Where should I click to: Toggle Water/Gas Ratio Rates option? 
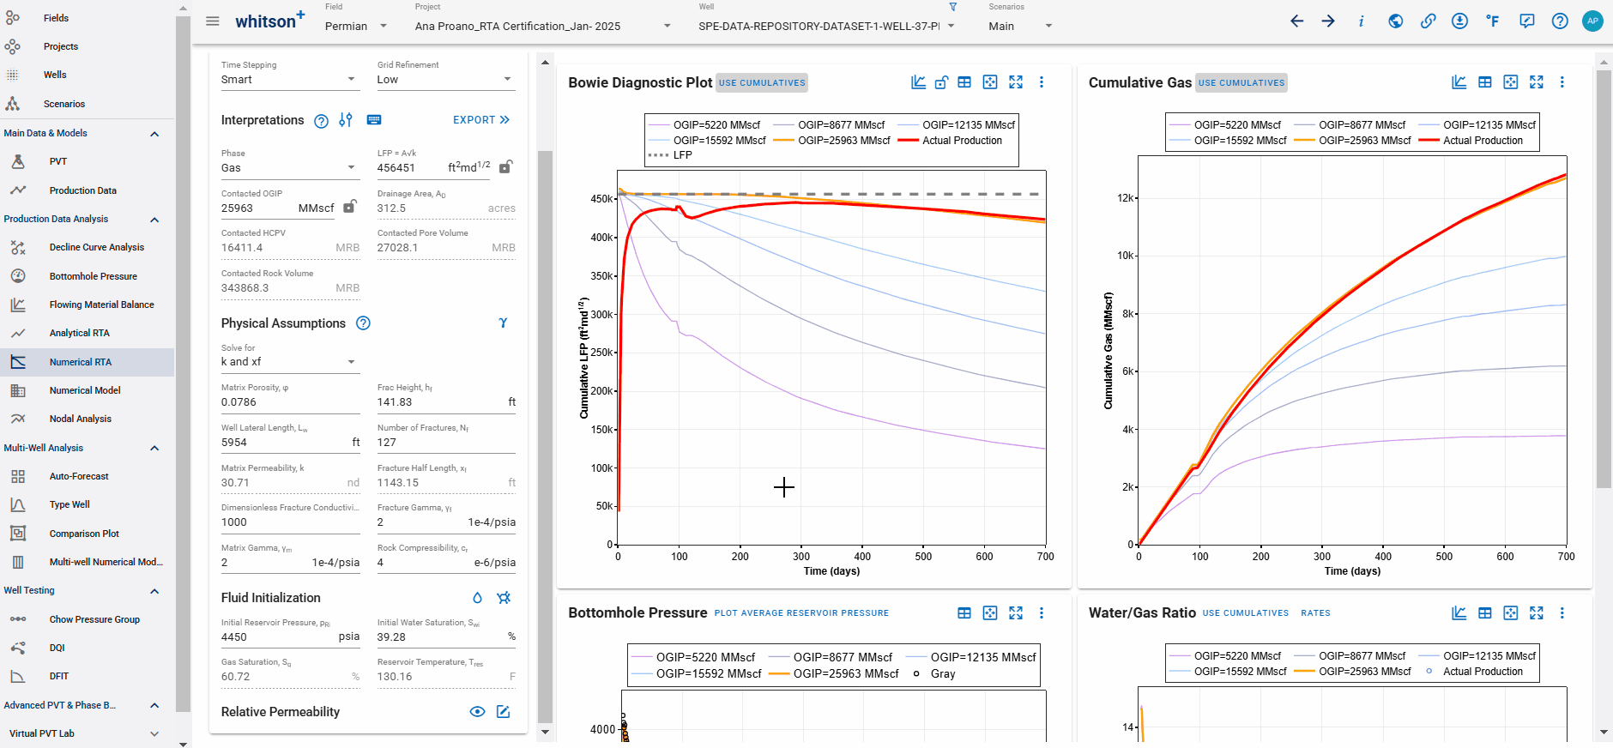click(1315, 613)
